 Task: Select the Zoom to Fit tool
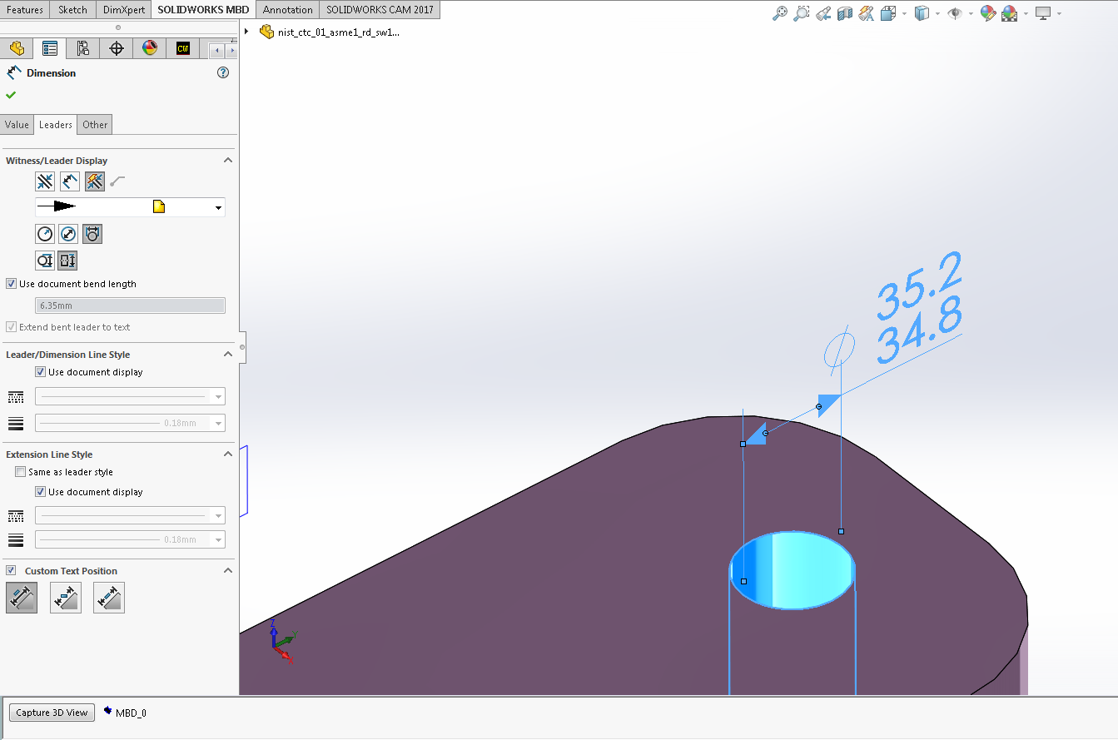(778, 13)
